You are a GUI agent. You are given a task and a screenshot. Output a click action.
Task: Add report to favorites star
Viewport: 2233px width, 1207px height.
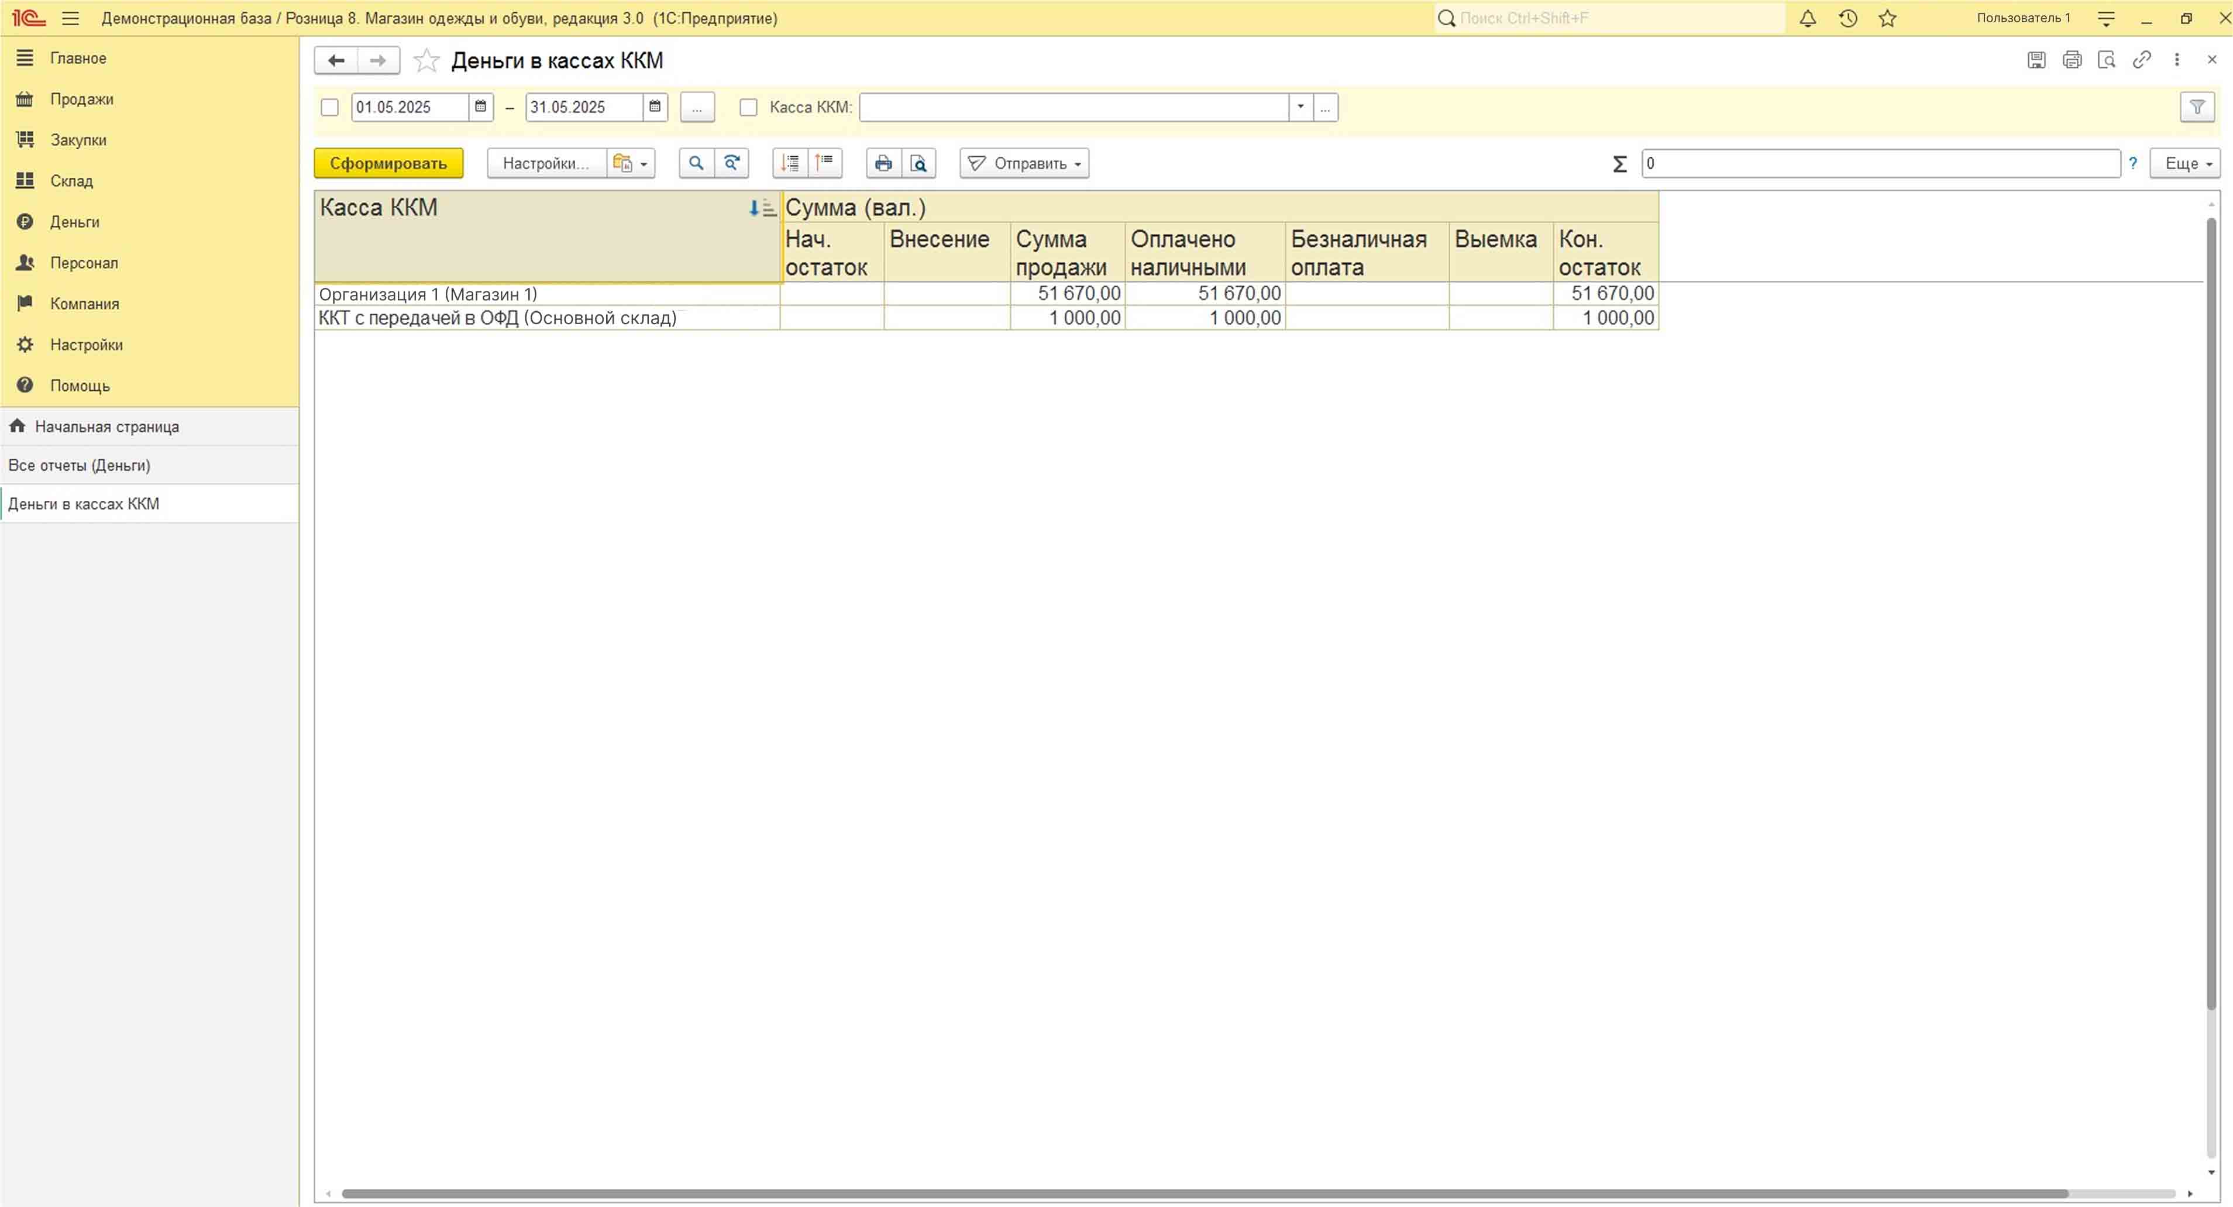(426, 61)
